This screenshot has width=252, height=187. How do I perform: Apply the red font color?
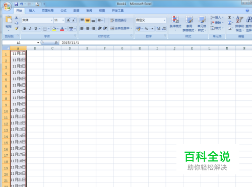pyautogui.click(x=62, y=29)
